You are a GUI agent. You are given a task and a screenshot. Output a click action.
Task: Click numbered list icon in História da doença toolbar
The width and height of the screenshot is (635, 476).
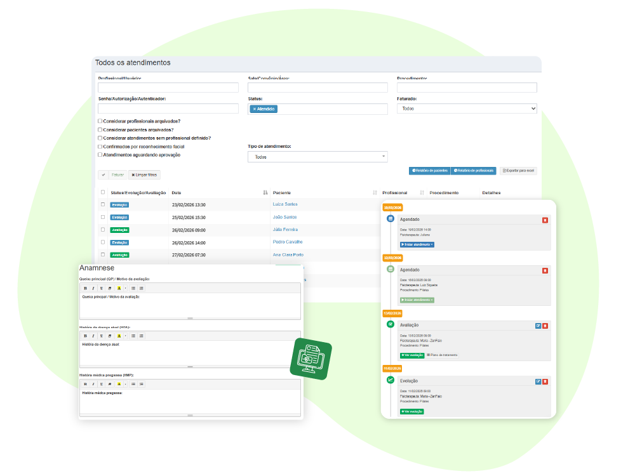point(142,336)
